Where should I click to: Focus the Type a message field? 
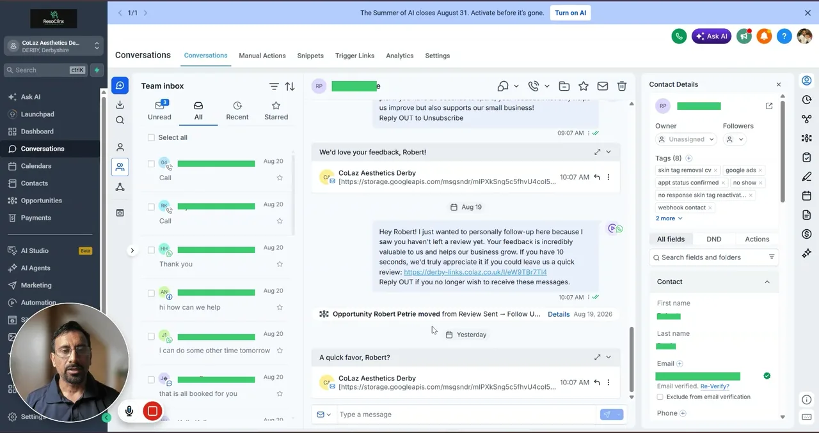pyautogui.click(x=466, y=414)
